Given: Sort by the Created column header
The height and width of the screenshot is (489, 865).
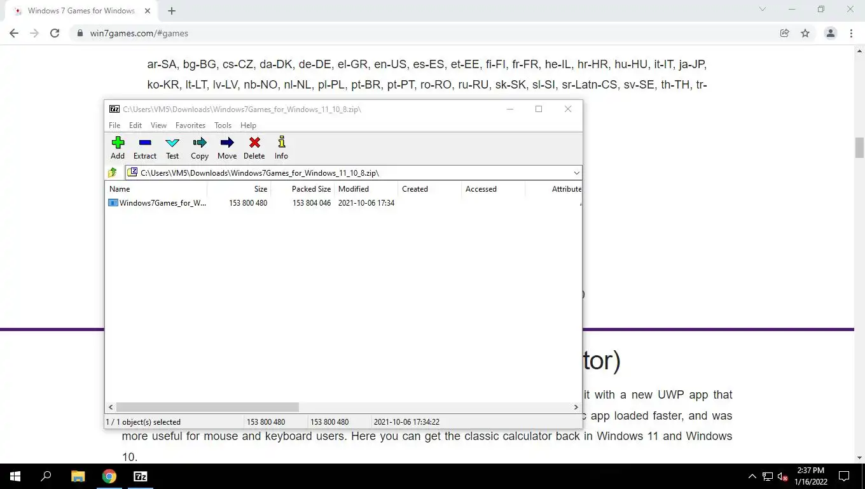Looking at the screenshot, I should (429, 188).
